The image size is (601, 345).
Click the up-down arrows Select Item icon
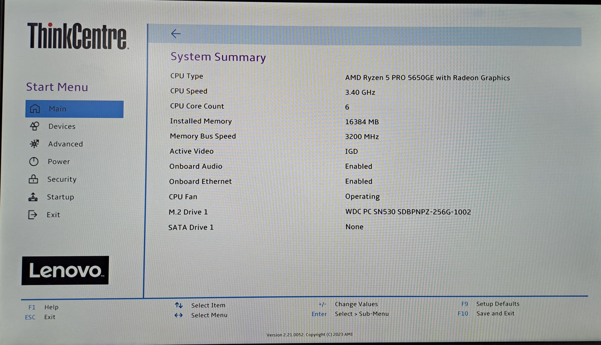click(x=178, y=306)
